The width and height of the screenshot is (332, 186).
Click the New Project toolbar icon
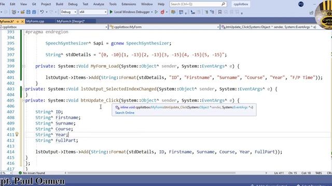coord(14,12)
